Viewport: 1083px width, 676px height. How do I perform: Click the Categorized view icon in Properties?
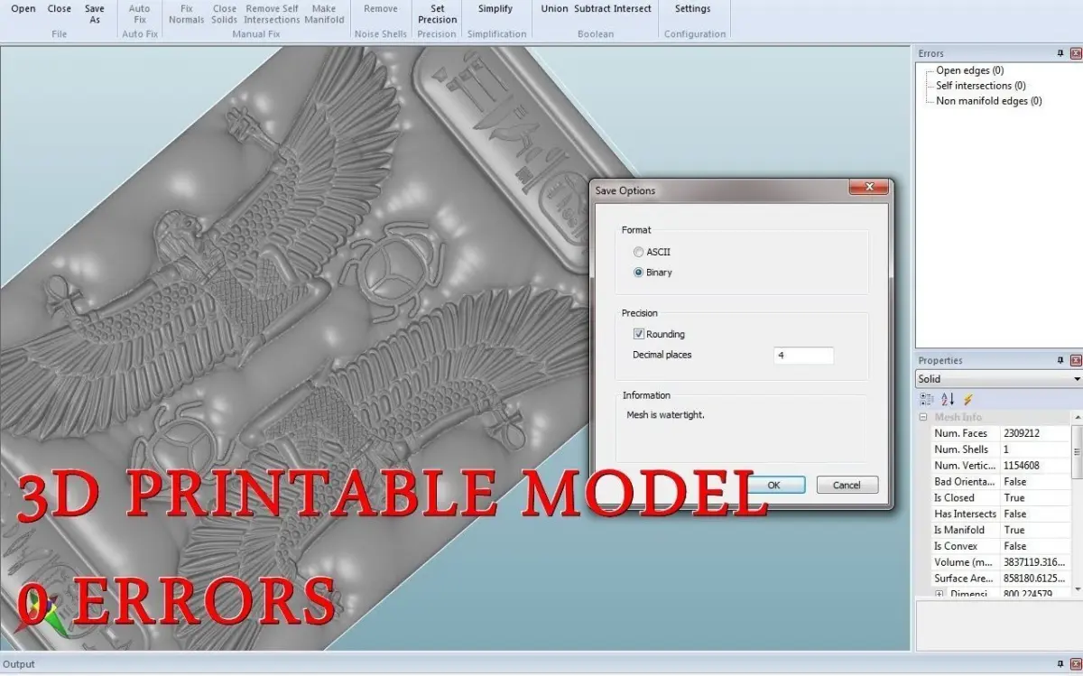(x=927, y=399)
